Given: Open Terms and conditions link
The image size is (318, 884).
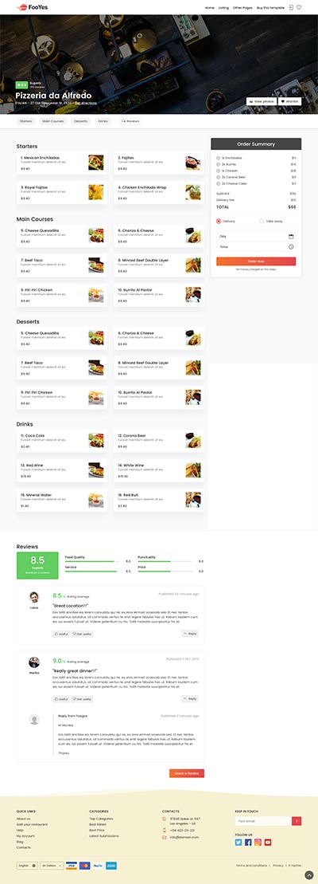Looking at the screenshot, I should coord(250,866).
